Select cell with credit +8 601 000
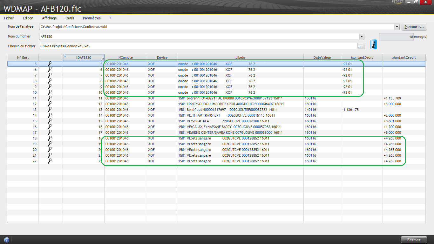 pos(404,121)
